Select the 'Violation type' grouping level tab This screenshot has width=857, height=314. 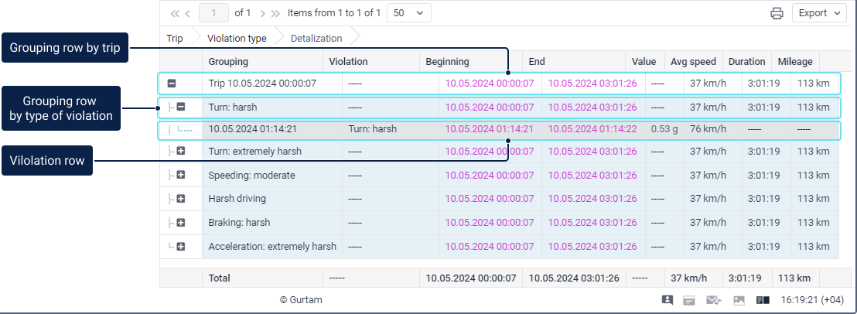click(x=237, y=38)
